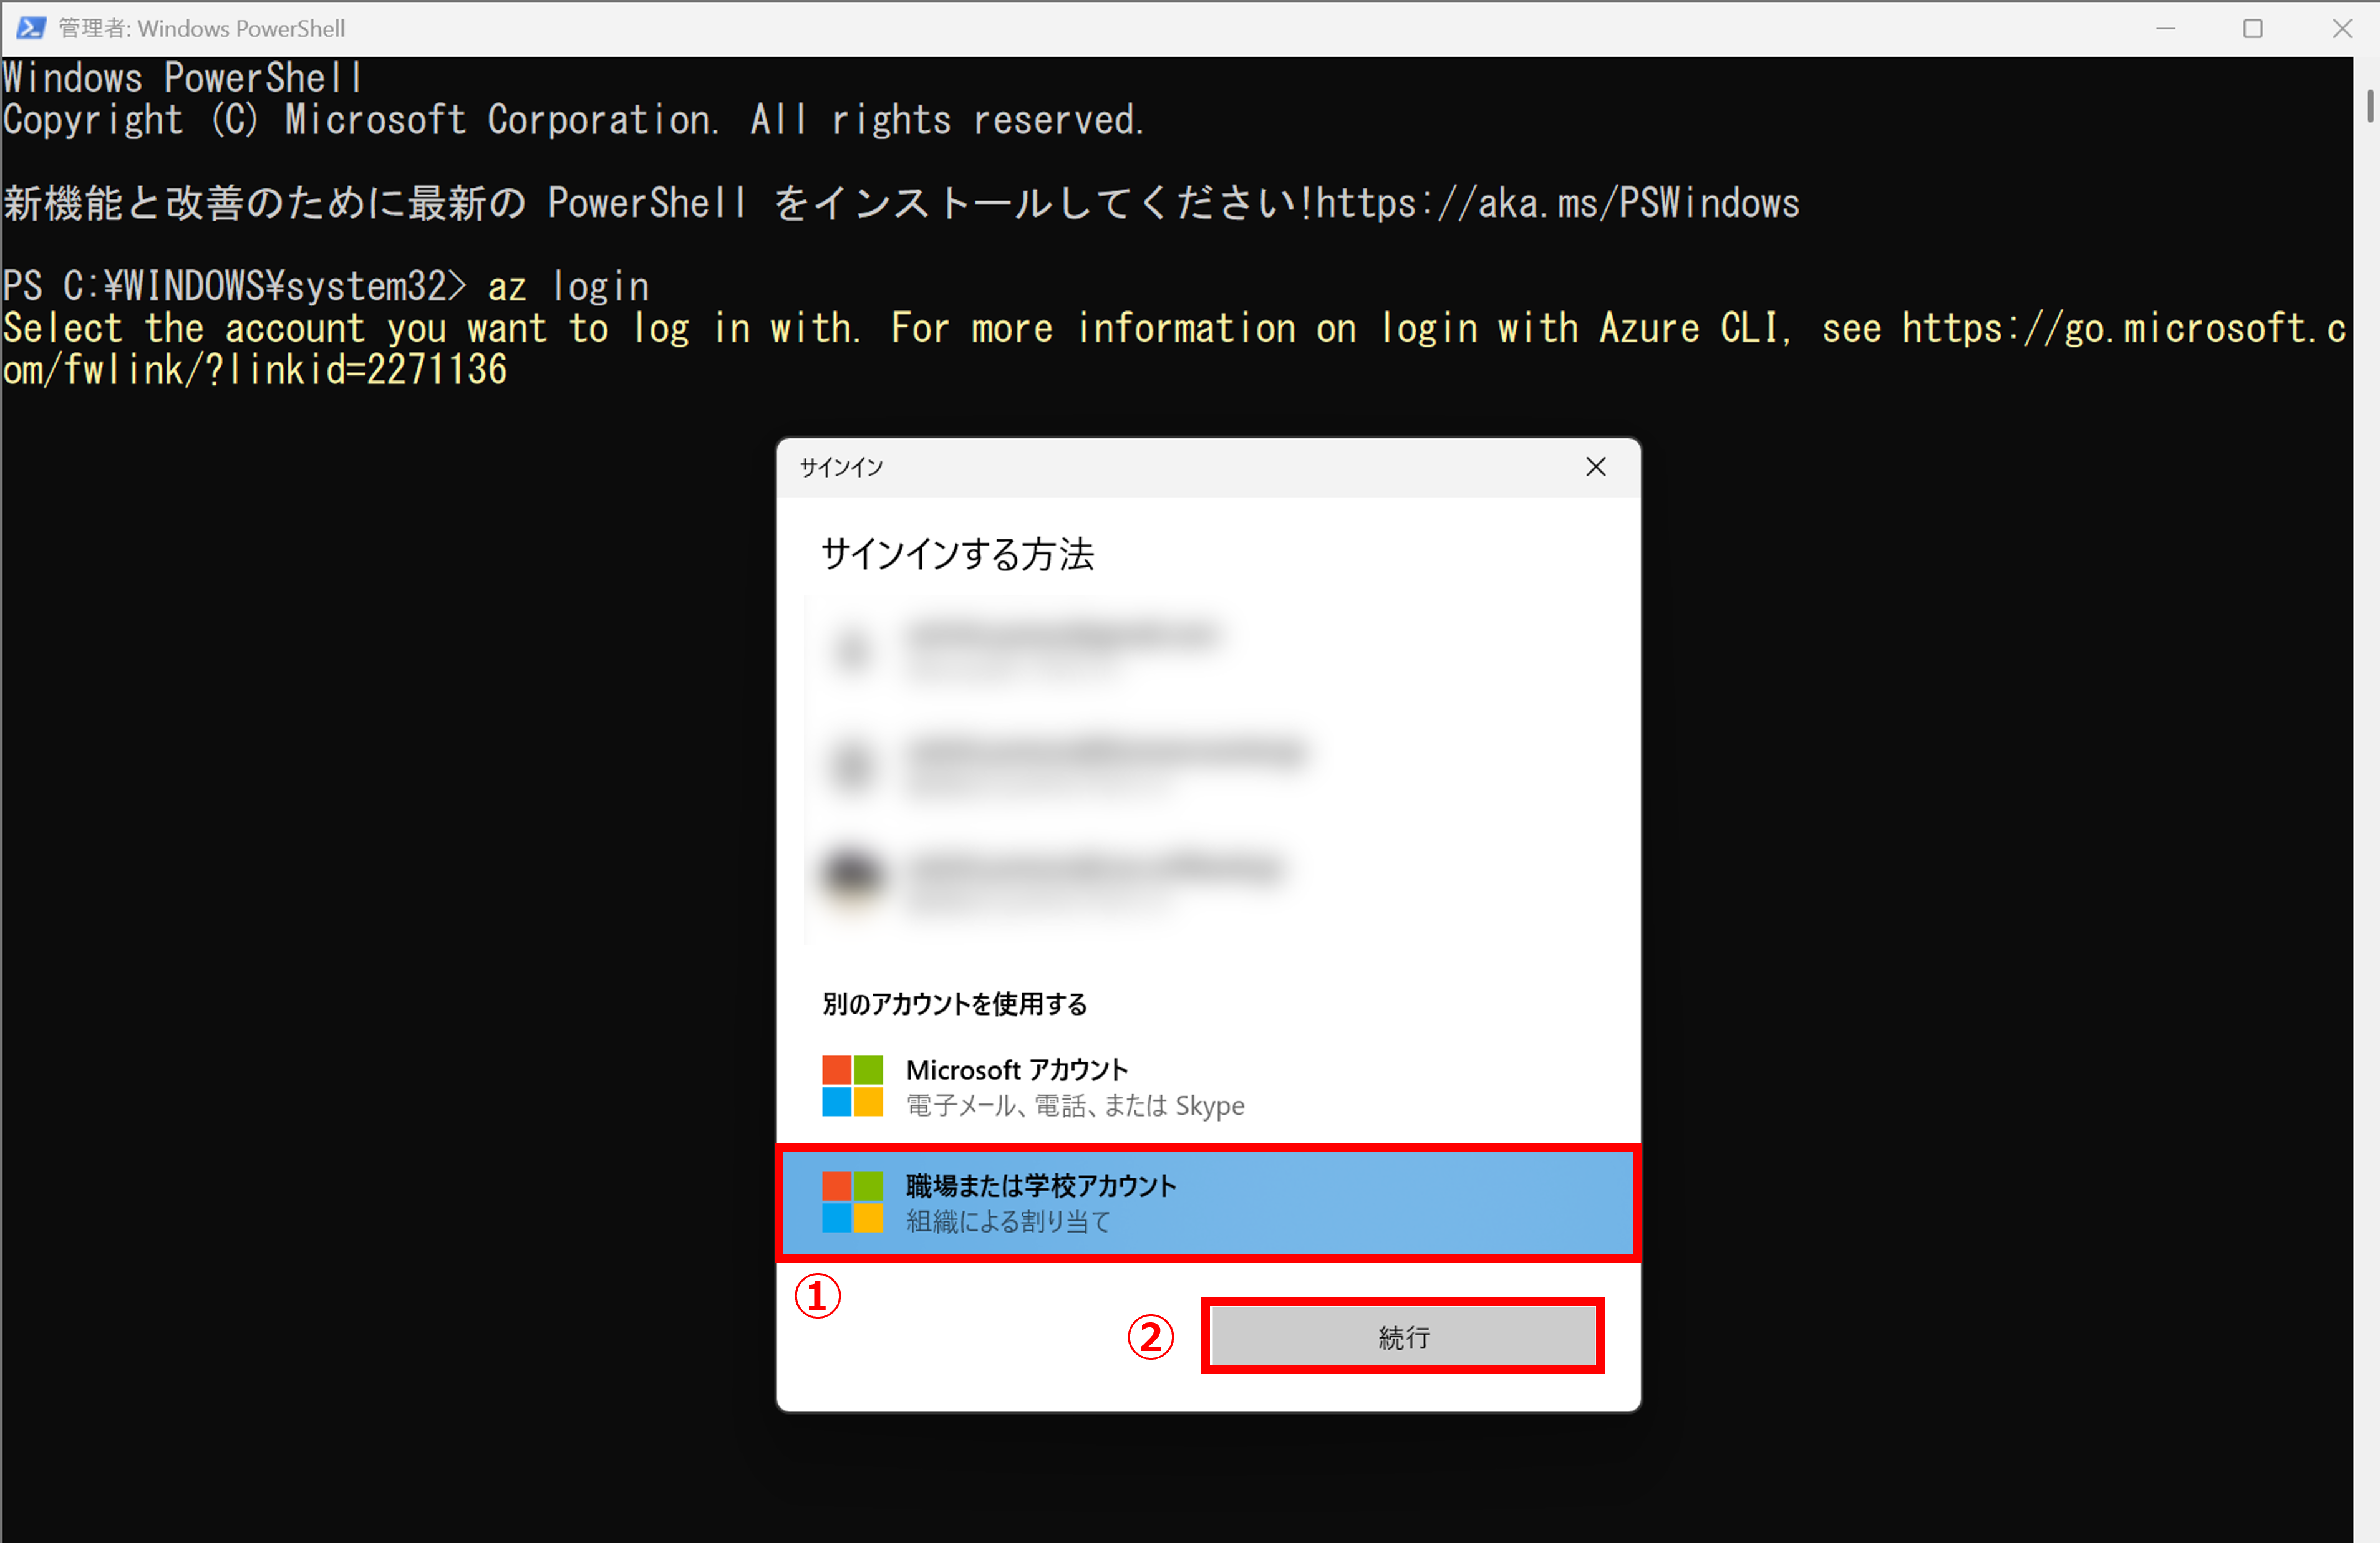Click the '別のアカウントを使用する' label
This screenshot has height=1543, width=2380.
pyautogui.click(x=954, y=1003)
